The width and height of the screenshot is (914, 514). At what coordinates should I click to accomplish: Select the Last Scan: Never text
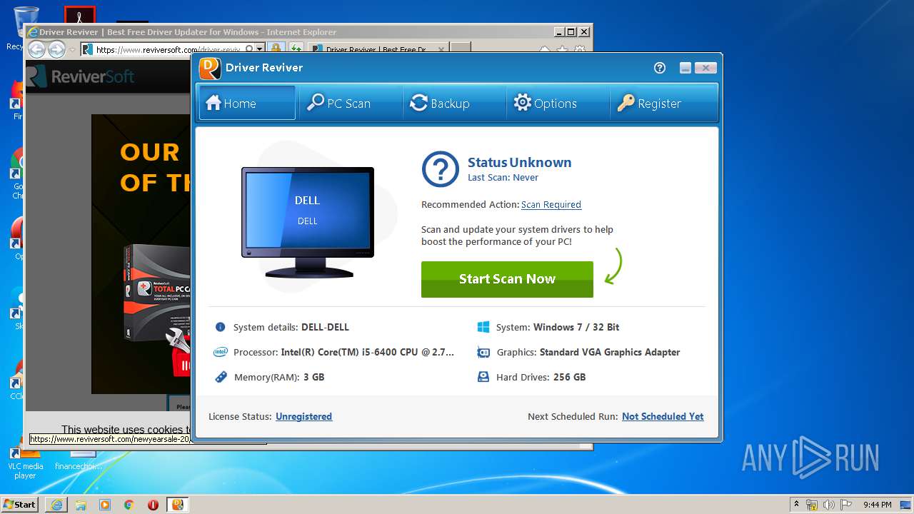pos(503,177)
